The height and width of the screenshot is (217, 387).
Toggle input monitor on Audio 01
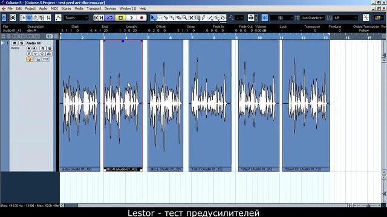[34, 48]
